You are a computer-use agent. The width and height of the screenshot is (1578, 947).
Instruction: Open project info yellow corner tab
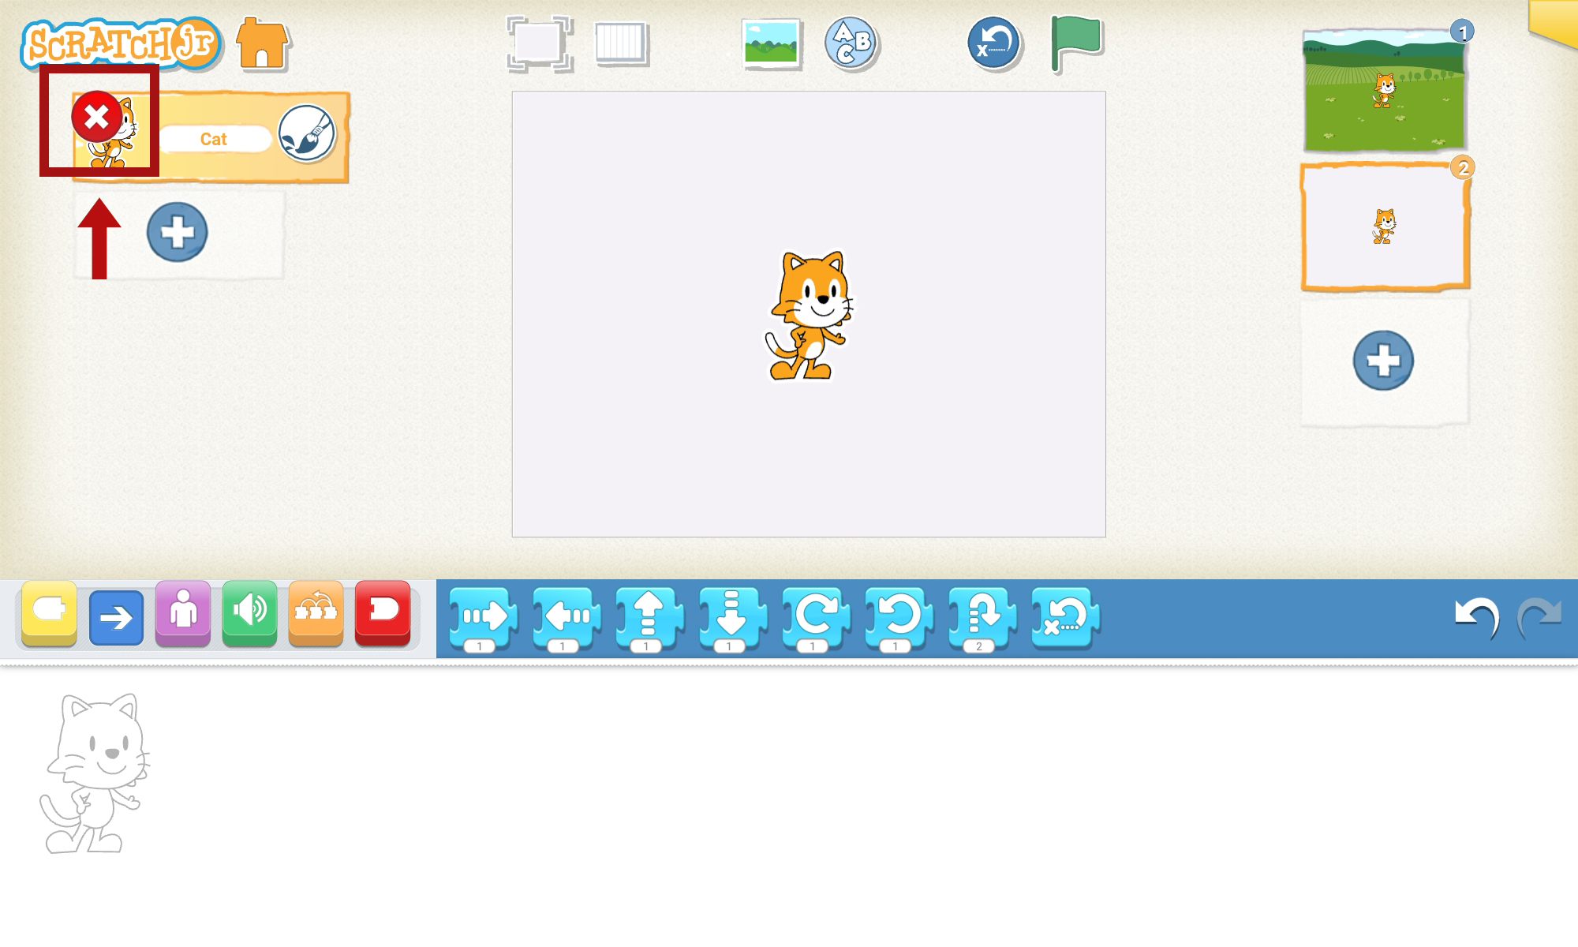click(x=1553, y=24)
